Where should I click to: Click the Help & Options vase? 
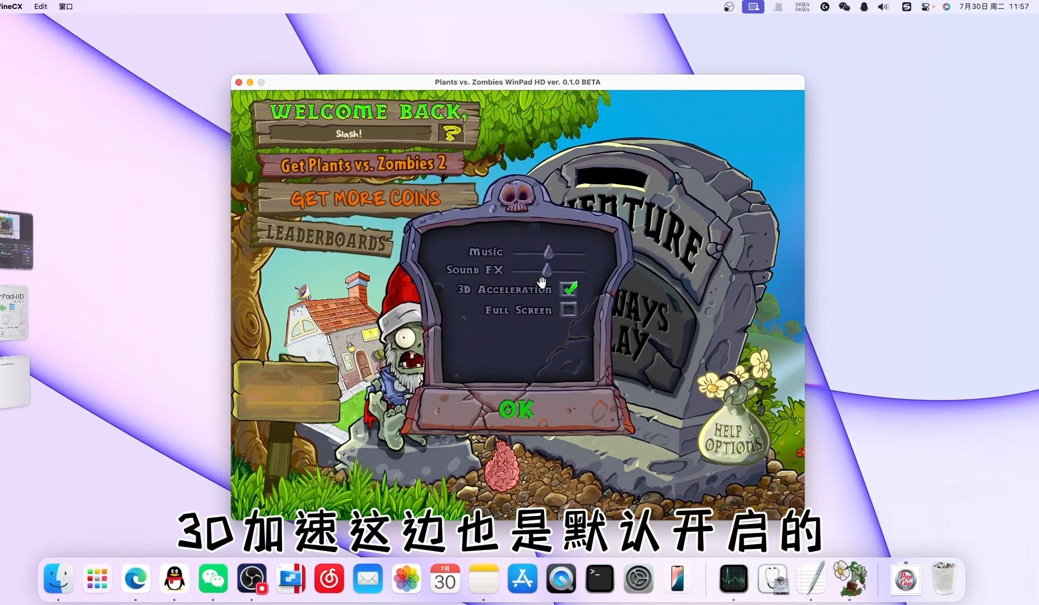point(734,427)
